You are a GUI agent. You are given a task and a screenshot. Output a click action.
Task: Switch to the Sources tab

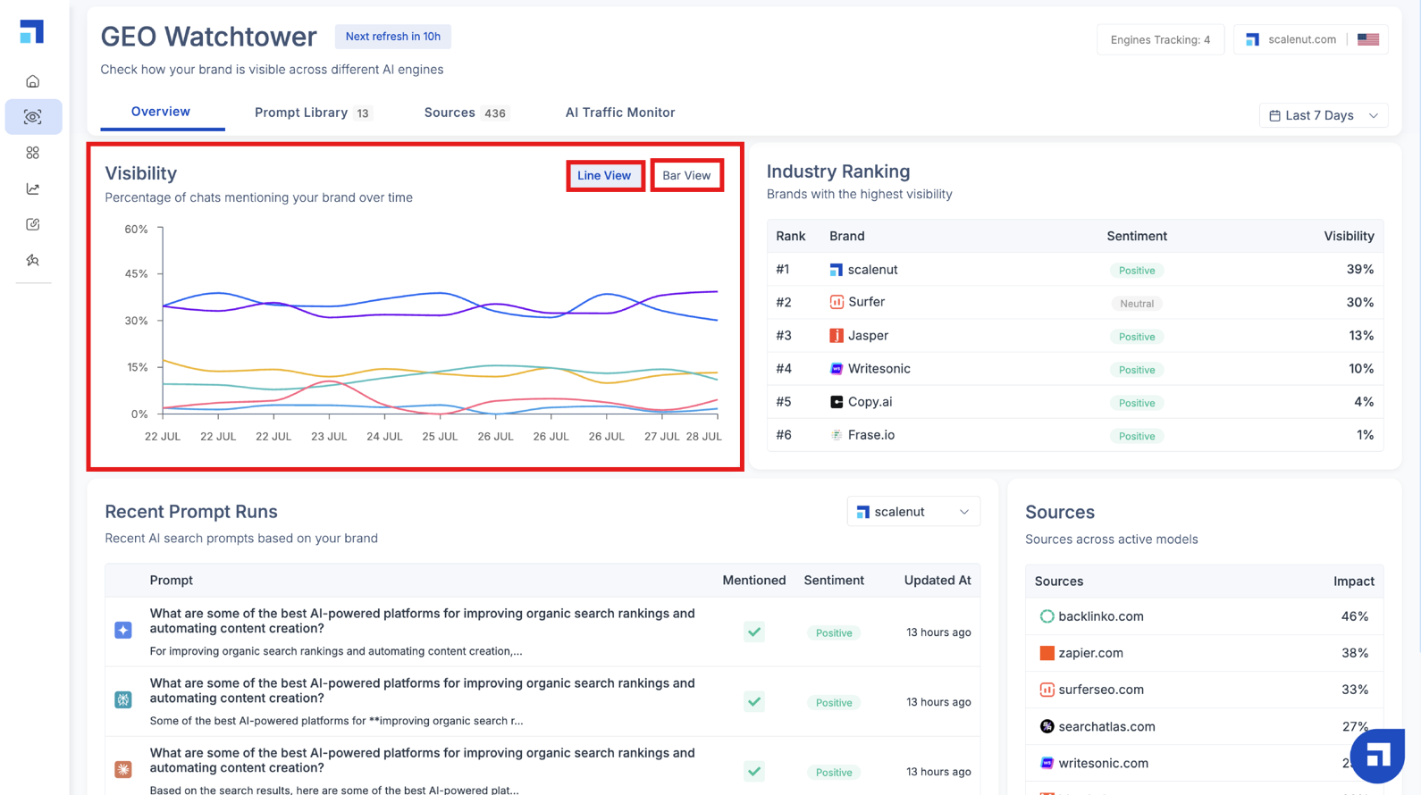[x=466, y=113]
